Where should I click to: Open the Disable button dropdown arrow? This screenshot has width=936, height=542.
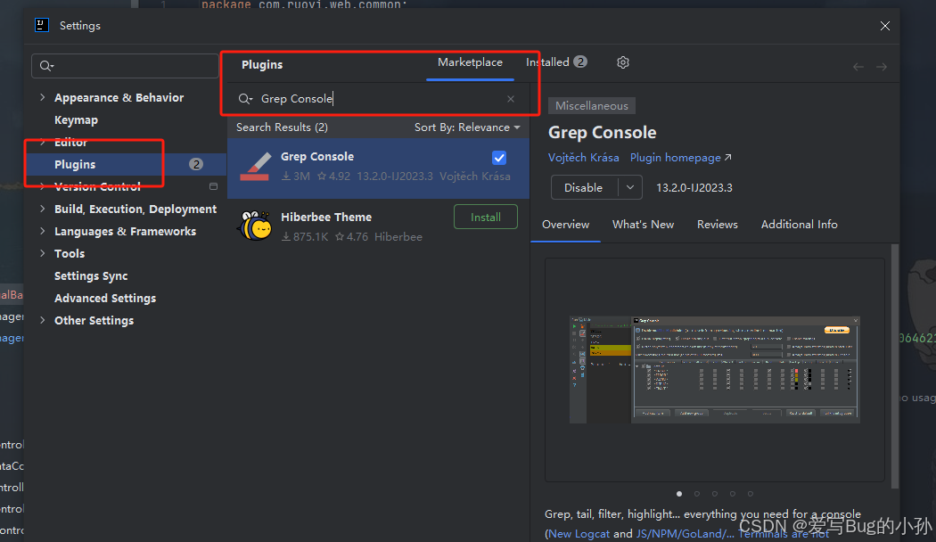pyautogui.click(x=629, y=187)
